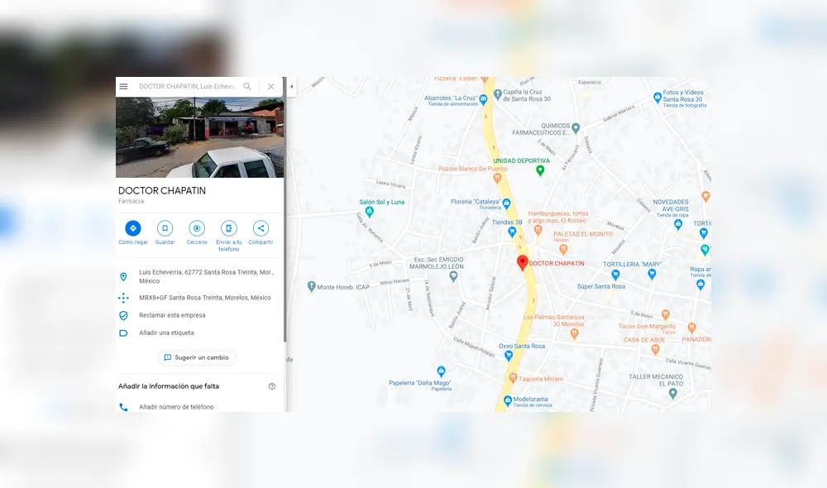The width and height of the screenshot is (827, 488).
Task: Click the Oxxo Santa Rosa map marker
Action: pos(509,354)
